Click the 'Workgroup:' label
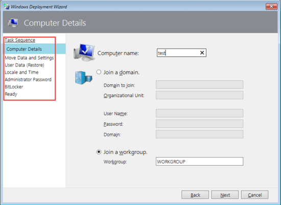Image resolution: width=281 pixels, height=205 pixels. (x=115, y=162)
